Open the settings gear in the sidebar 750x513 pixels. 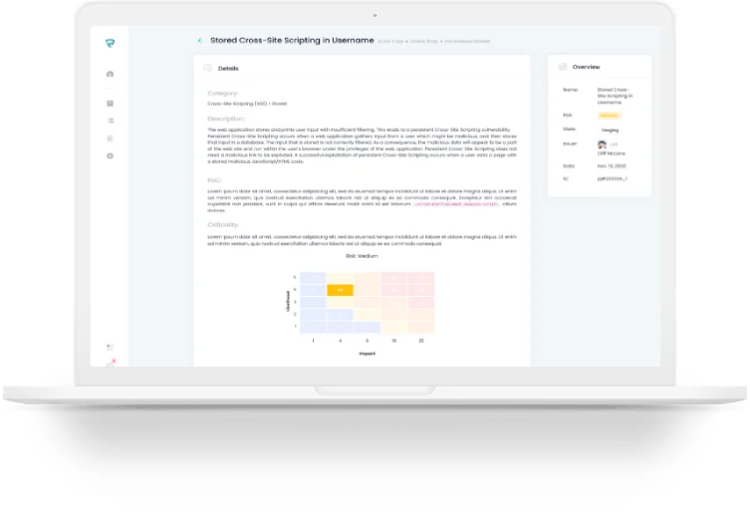coord(110,155)
